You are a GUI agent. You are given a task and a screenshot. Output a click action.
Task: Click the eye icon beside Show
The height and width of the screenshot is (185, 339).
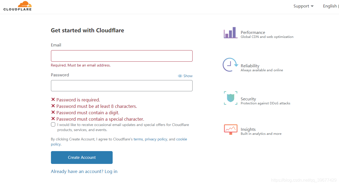click(180, 76)
